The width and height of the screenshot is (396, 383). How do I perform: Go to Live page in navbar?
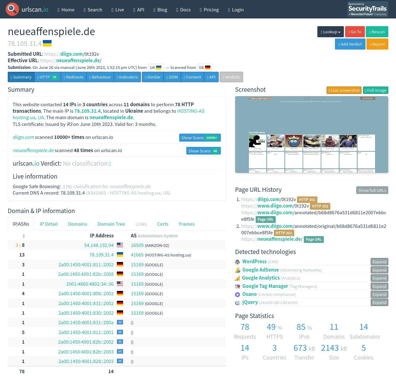coord(118,10)
